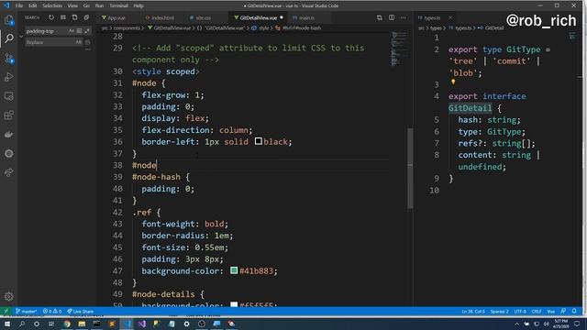Open the Sublime Text taskbar icon
587x330 pixels.
(x=112, y=324)
